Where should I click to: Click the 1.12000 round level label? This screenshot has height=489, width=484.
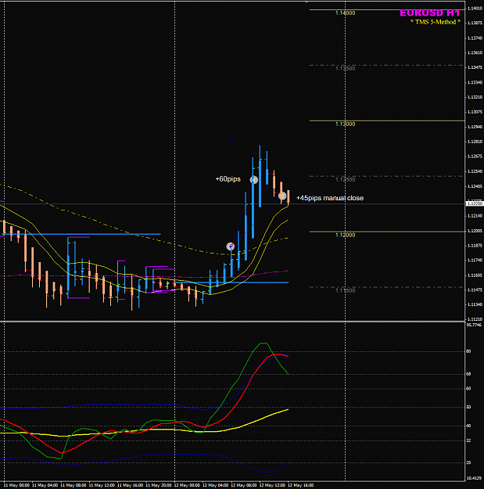345,235
